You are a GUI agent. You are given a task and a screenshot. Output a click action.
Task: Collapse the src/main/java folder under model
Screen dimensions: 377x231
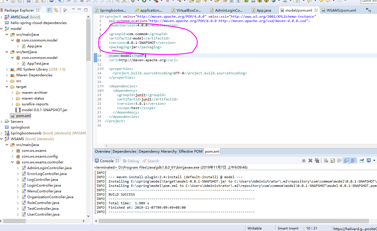point(7,35)
